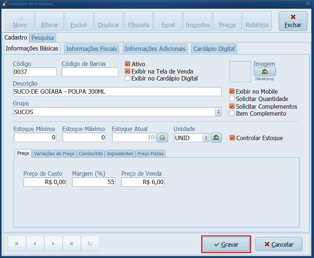314x258 pixels.
Task: Enable Exibir no Cardápio Digital
Action: [x=128, y=78]
